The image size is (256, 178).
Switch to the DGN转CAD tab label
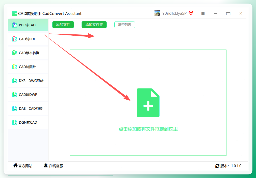point(28,122)
